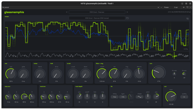Click the scope settings sliders icon
Screen dimensions: 194x110
point(188,18)
